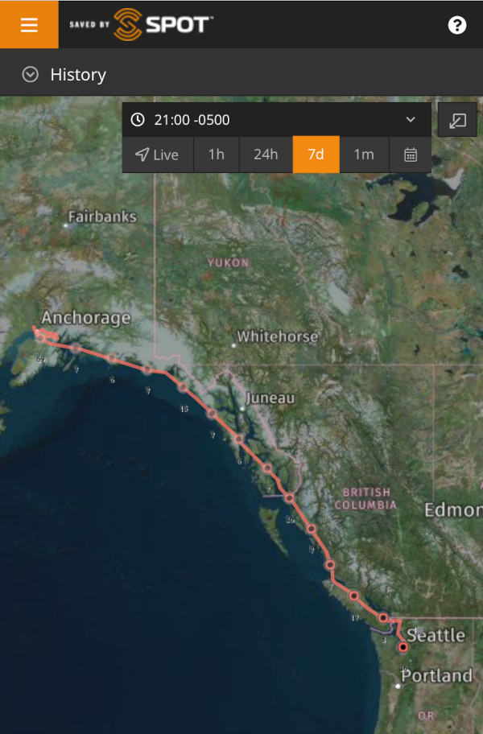Select the 7d time range
The height and width of the screenshot is (734, 483).
point(316,155)
